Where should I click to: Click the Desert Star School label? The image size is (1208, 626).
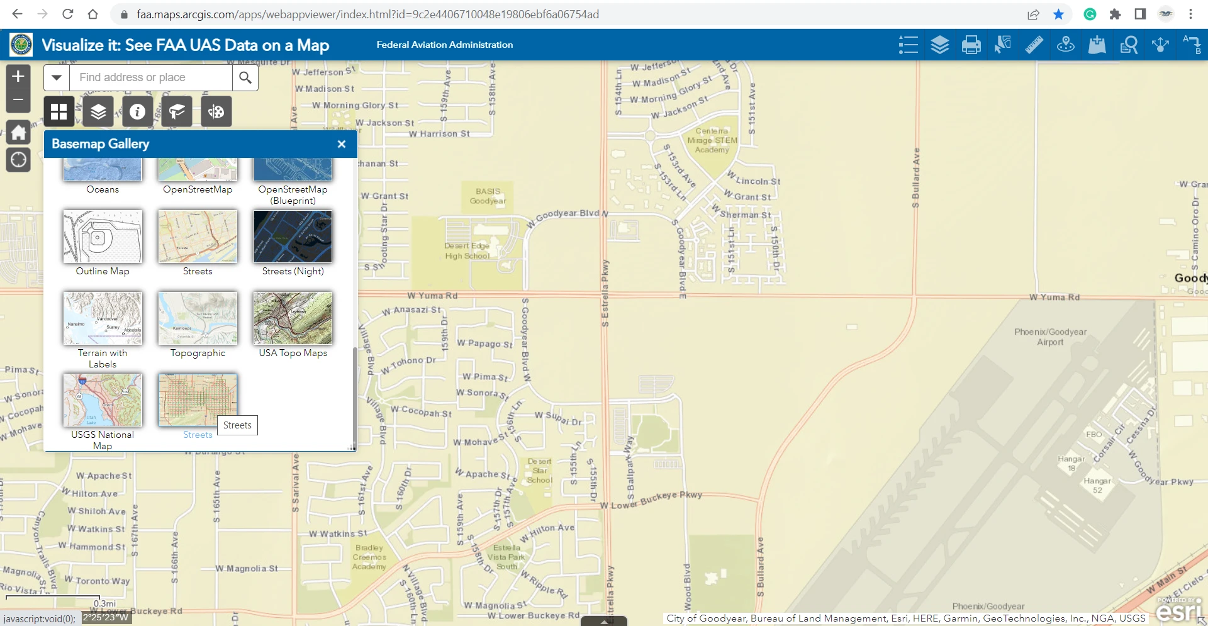[540, 471]
